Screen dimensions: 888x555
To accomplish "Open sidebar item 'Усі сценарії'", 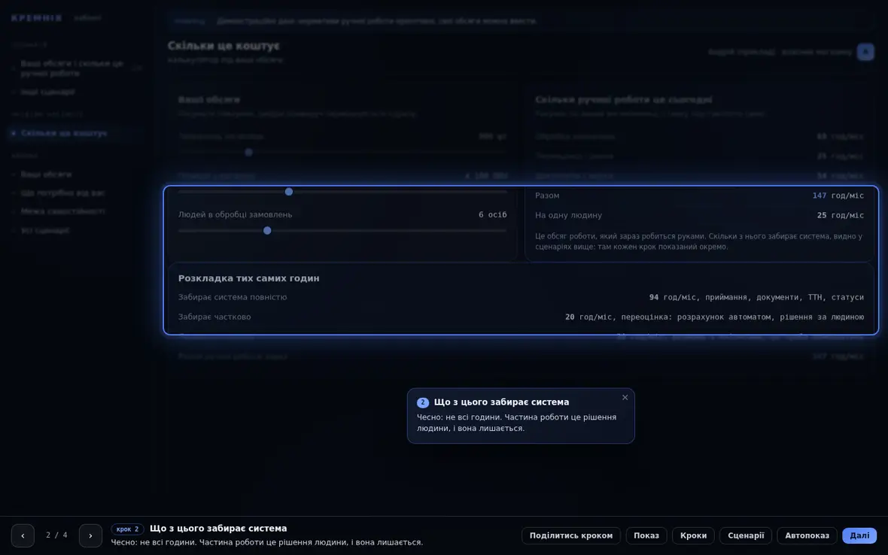I will [x=45, y=230].
